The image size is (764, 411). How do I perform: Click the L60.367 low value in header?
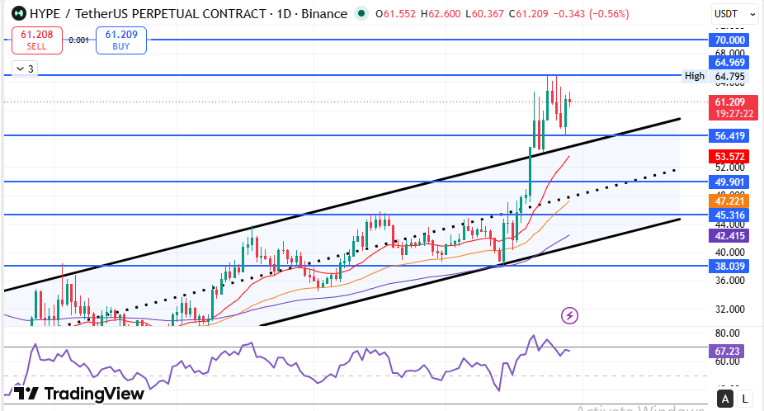[484, 14]
